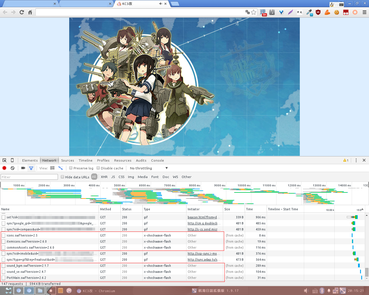Click the network Filter text field

click(29, 177)
